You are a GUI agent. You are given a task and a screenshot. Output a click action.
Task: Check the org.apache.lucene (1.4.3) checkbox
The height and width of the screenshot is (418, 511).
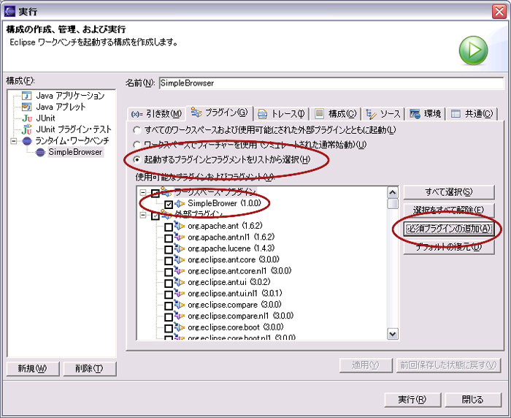pyautogui.click(x=169, y=250)
